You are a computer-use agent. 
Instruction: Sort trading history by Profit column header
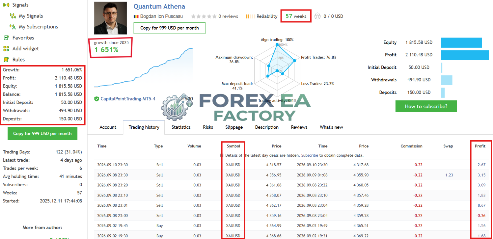coord(480,146)
